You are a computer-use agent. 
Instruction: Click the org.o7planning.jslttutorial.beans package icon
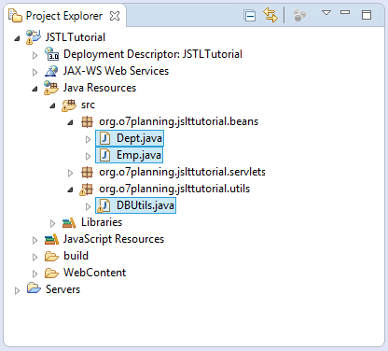(87, 121)
